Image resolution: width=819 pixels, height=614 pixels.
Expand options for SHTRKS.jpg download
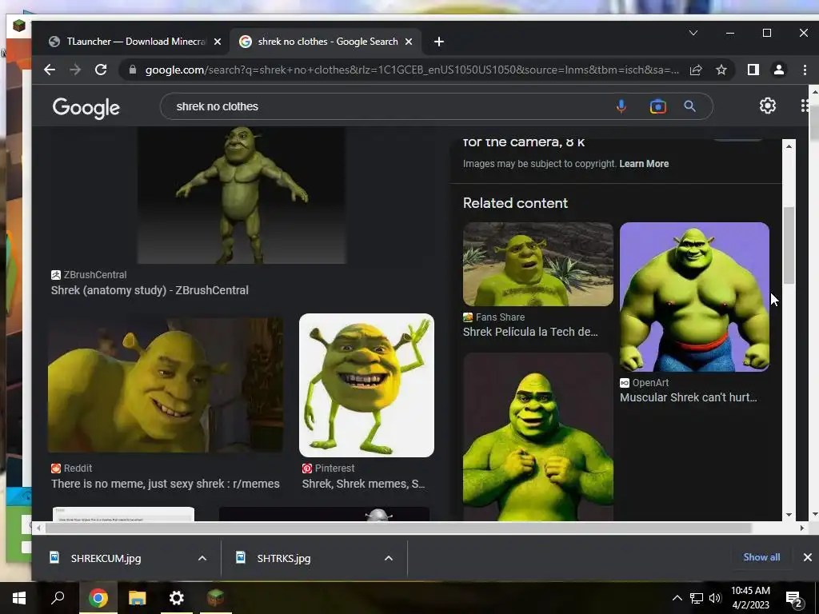[x=389, y=559]
